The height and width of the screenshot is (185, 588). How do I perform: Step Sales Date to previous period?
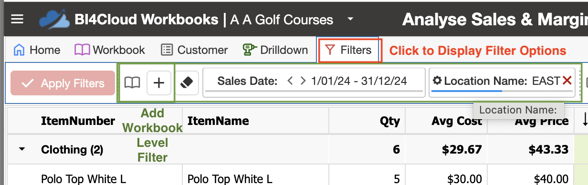pyautogui.click(x=290, y=81)
